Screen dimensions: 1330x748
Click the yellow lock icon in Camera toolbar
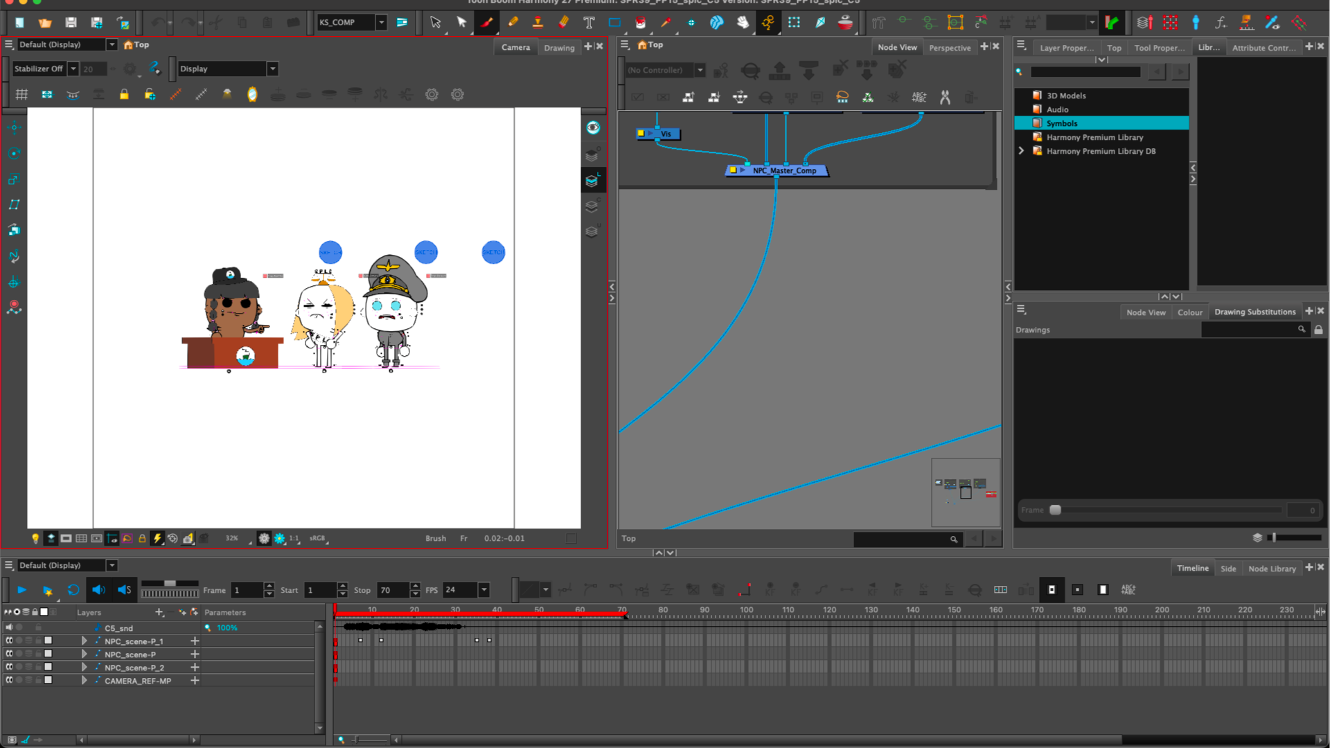tap(124, 94)
